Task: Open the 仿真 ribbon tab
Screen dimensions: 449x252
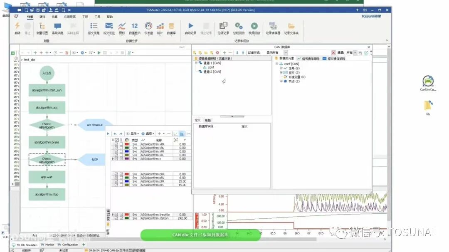Action: coord(54,17)
